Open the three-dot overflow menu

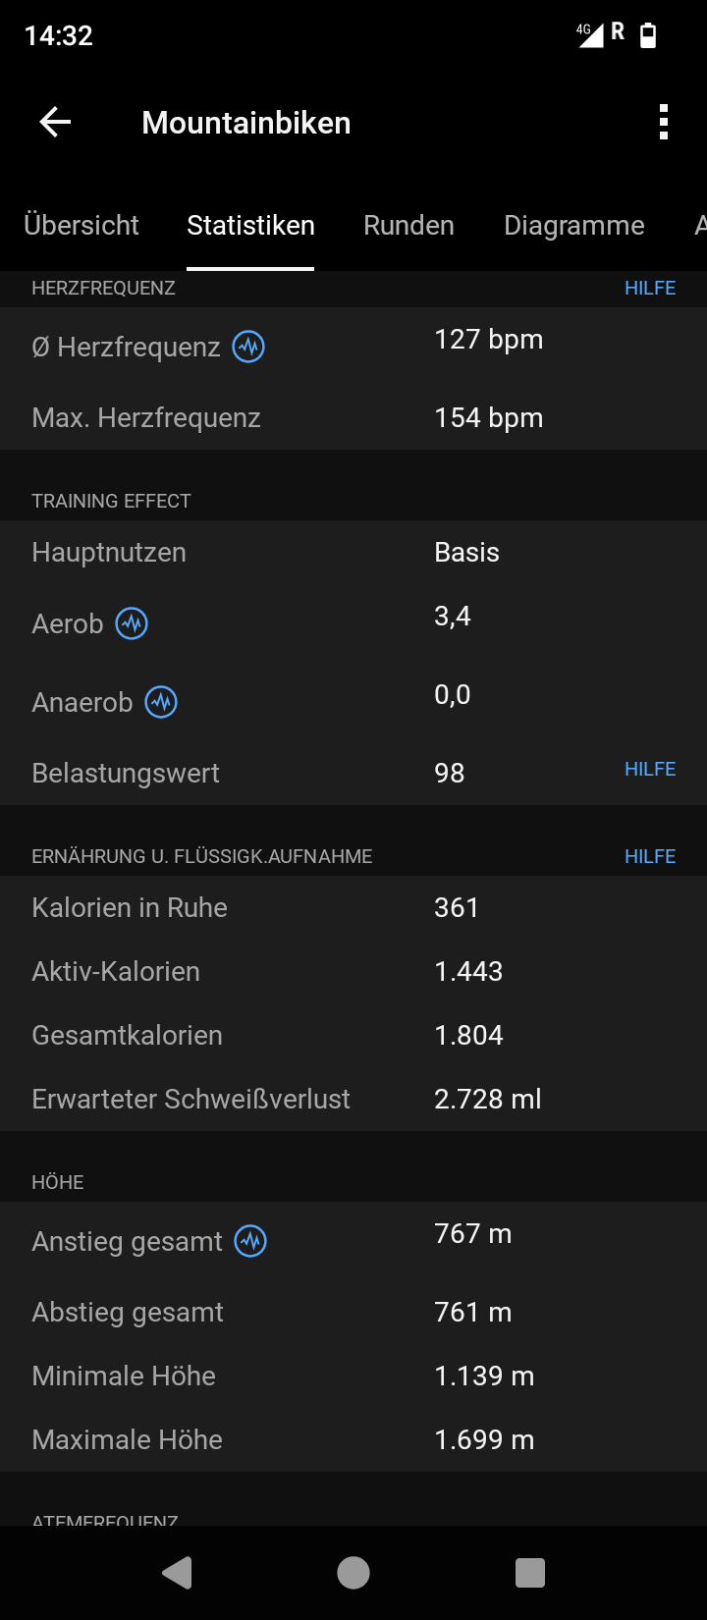coord(664,123)
